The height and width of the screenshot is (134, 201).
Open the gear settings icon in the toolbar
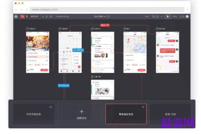pos(51,16)
